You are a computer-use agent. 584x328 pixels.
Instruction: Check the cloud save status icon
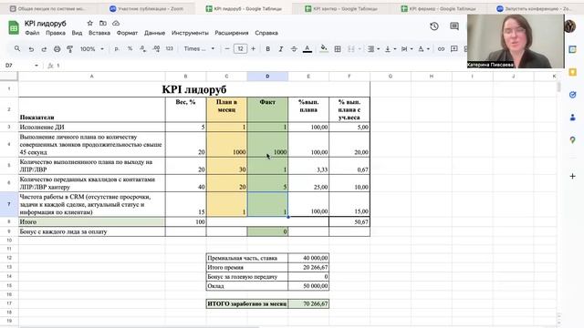[116, 23]
